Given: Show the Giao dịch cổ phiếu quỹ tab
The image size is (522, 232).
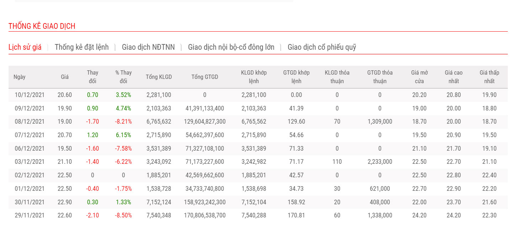Looking at the screenshot, I should point(321,47).
